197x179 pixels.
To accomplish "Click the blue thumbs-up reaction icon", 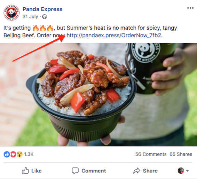I will [x=7, y=154].
